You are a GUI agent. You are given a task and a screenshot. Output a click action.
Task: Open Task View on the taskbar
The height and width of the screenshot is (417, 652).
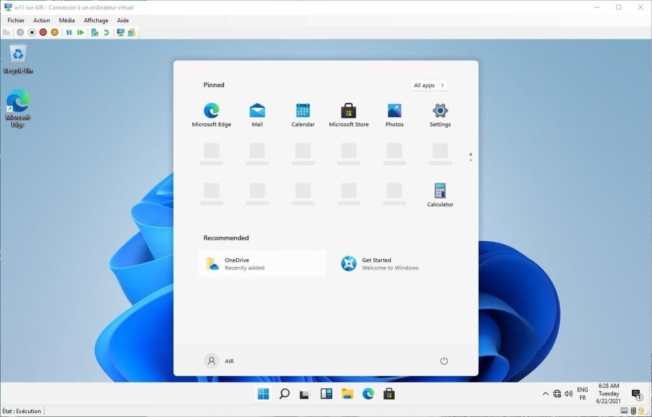click(x=305, y=393)
